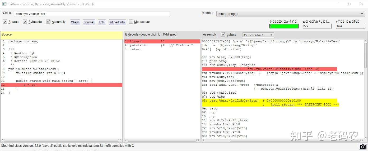Click the green bar showing value 6
368x151 pixels.
tap(284, 26)
